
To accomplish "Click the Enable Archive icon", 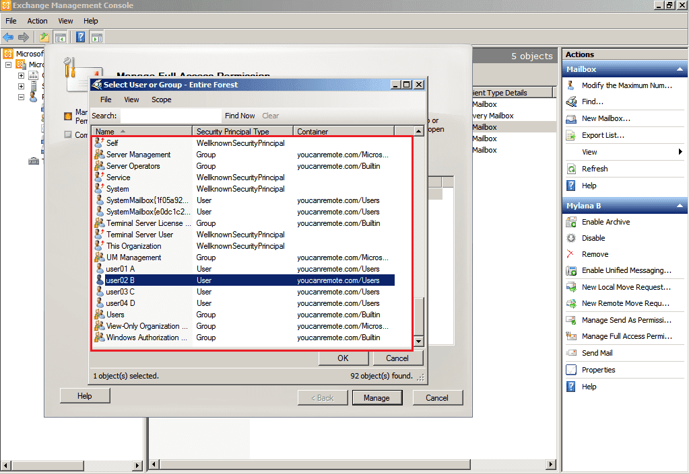I will (x=571, y=223).
